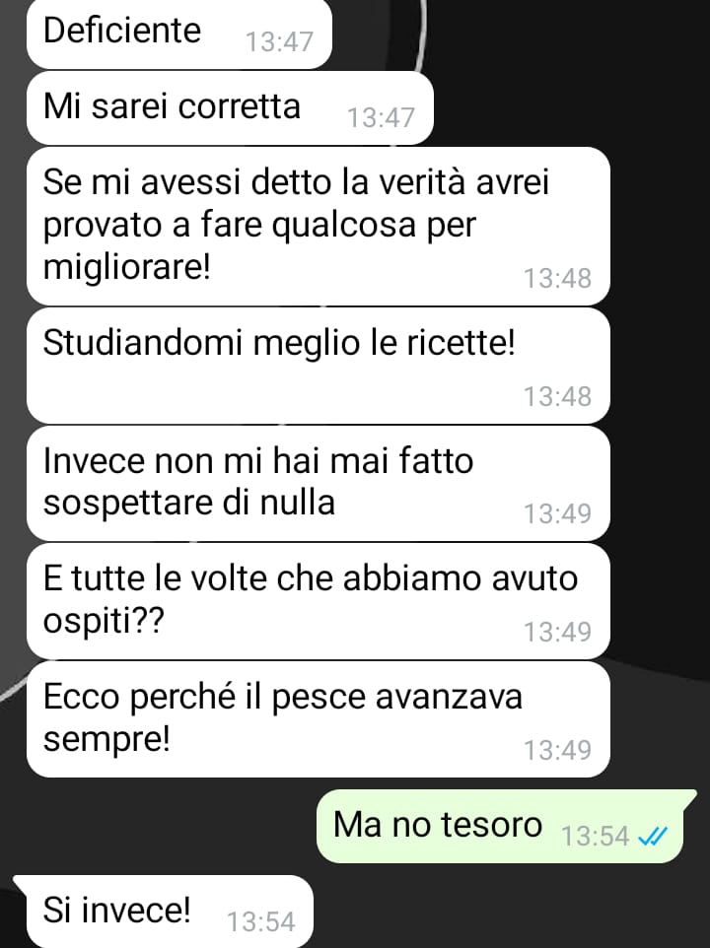Select the 'pesce avanzava sempre!' message
The image size is (710, 948).
point(319,719)
